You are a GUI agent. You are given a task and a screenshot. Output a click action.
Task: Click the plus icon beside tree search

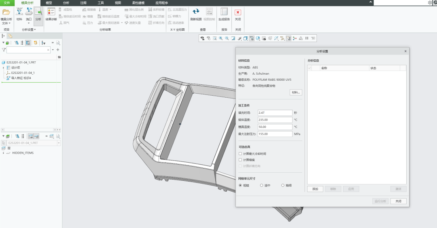[58, 50]
